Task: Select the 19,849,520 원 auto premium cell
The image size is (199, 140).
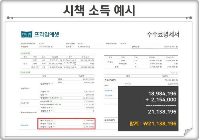Action: click(x=155, y=61)
